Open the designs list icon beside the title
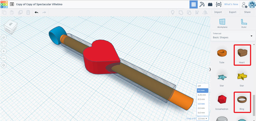256x121 pixels. coord(12,4)
